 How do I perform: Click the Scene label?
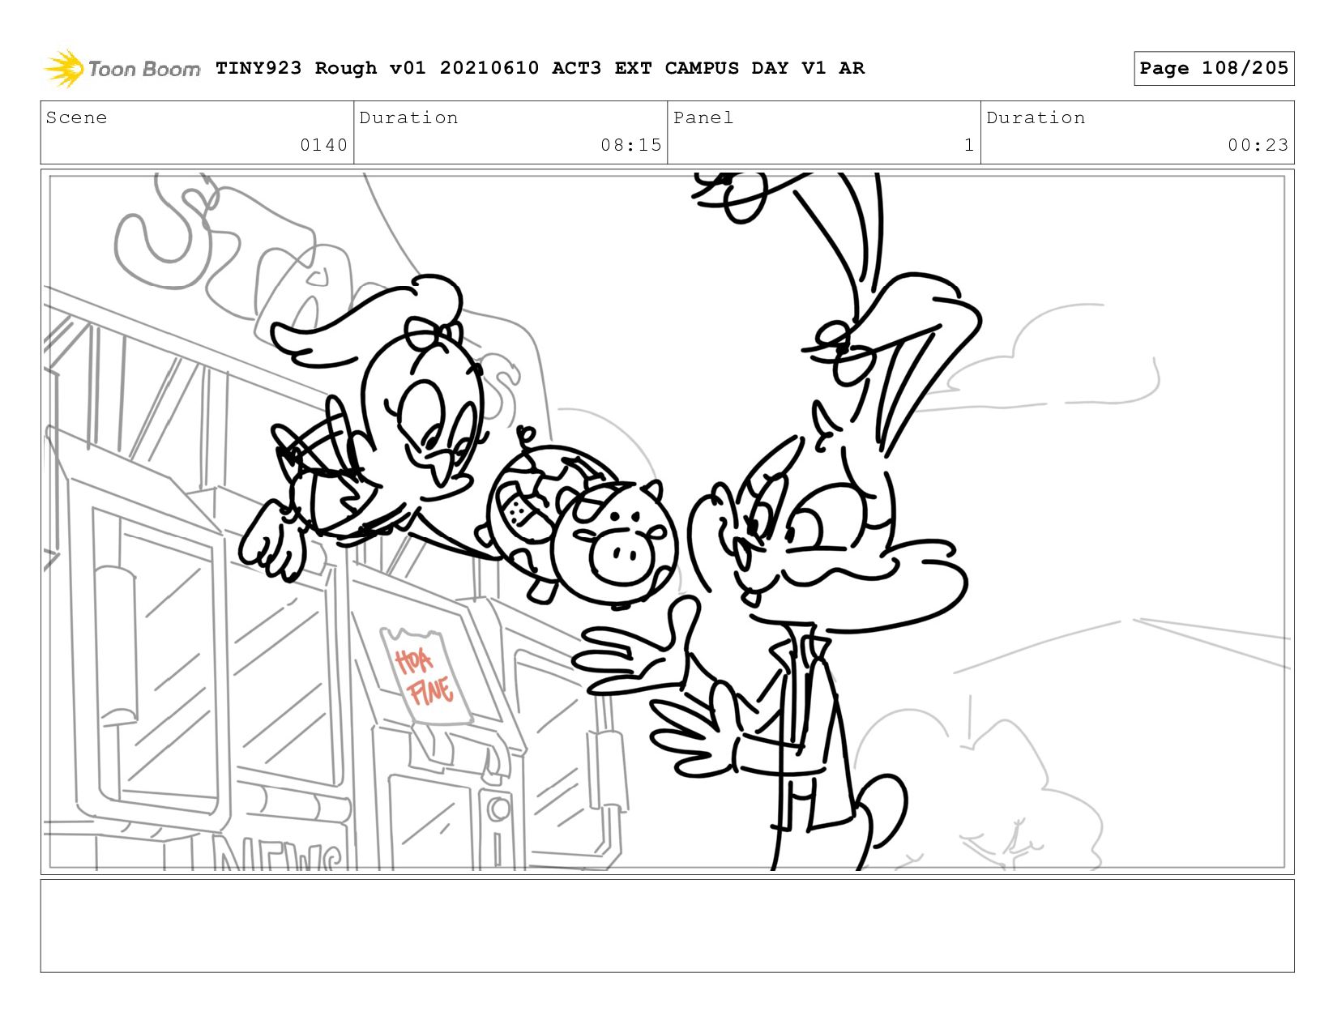point(76,117)
